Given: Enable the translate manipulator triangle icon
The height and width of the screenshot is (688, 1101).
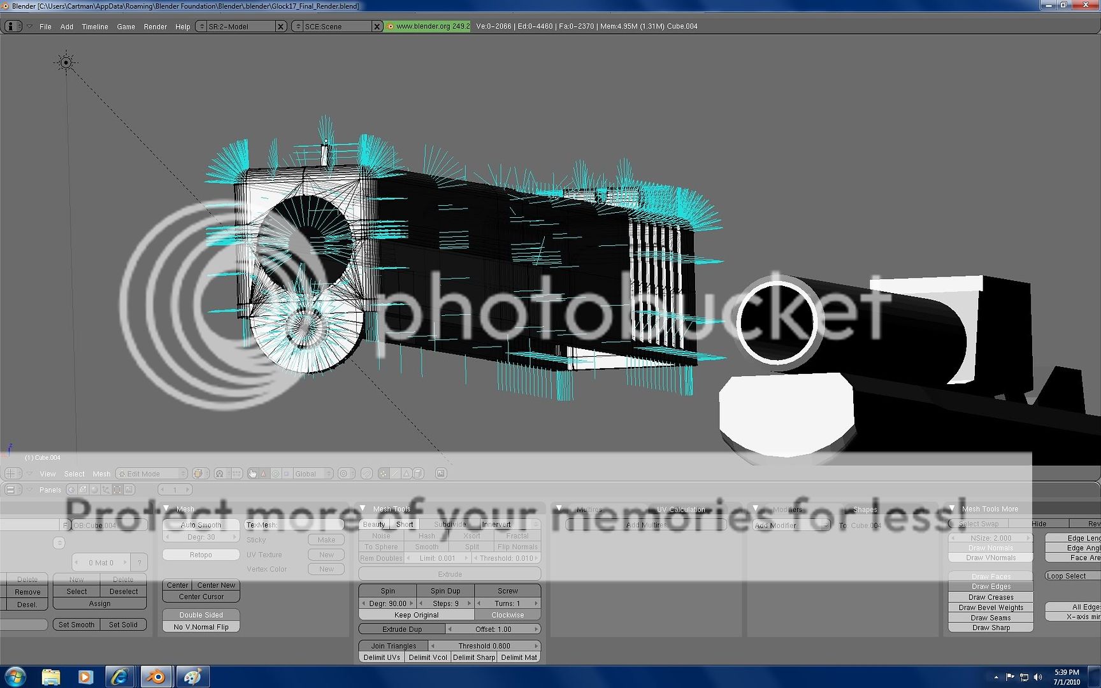Looking at the screenshot, I should click(x=264, y=473).
